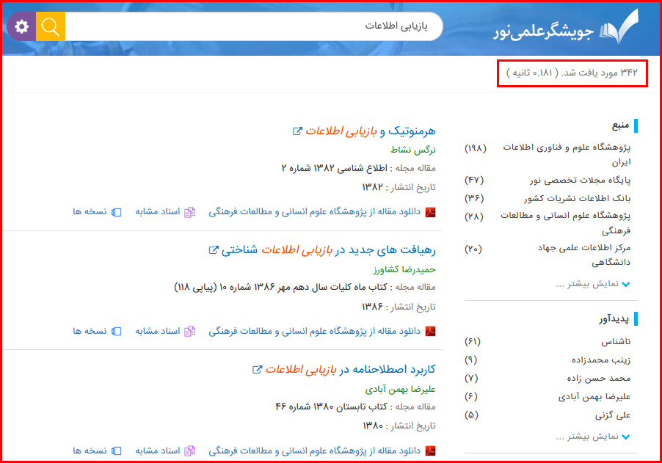Click the orange search magnifier button
This screenshot has width=662, height=463.
click(51, 27)
